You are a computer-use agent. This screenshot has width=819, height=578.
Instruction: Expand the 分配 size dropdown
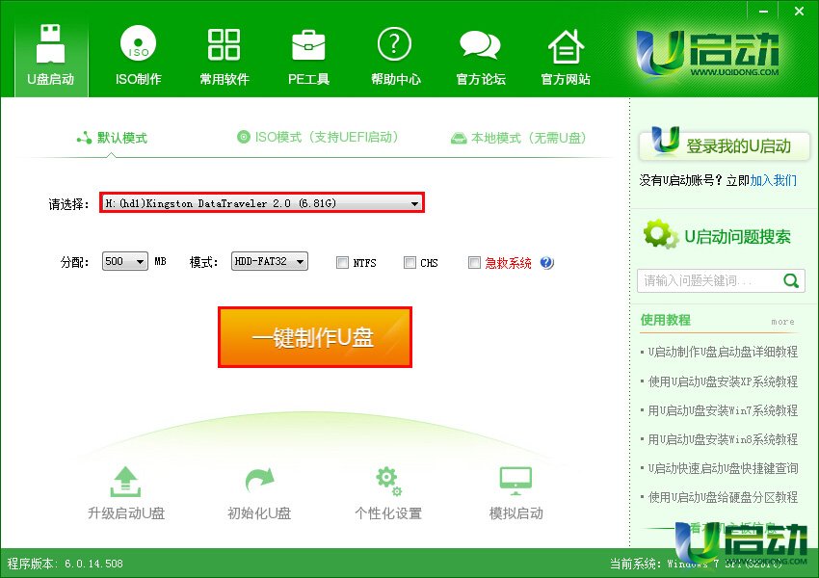point(125,261)
